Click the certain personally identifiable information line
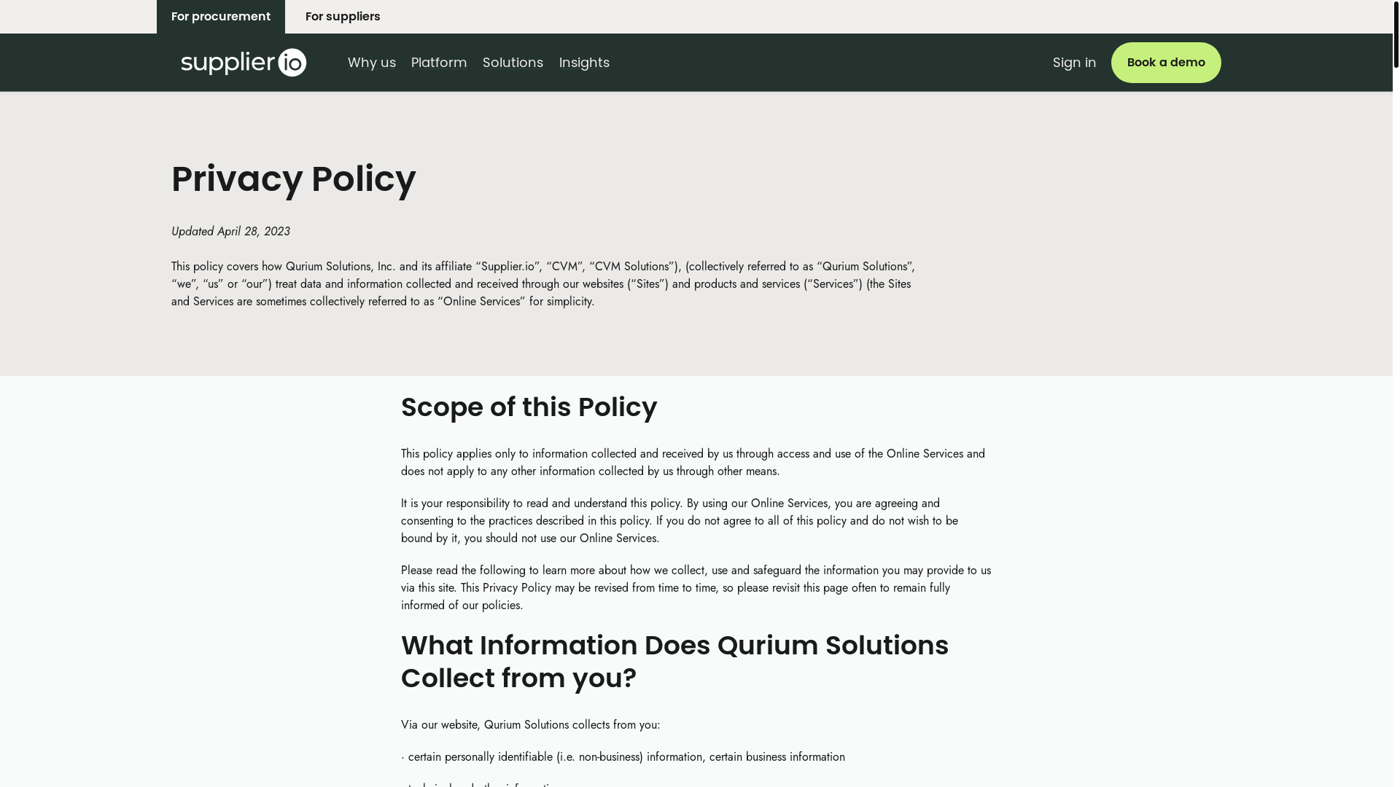The height and width of the screenshot is (787, 1400). [623, 757]
